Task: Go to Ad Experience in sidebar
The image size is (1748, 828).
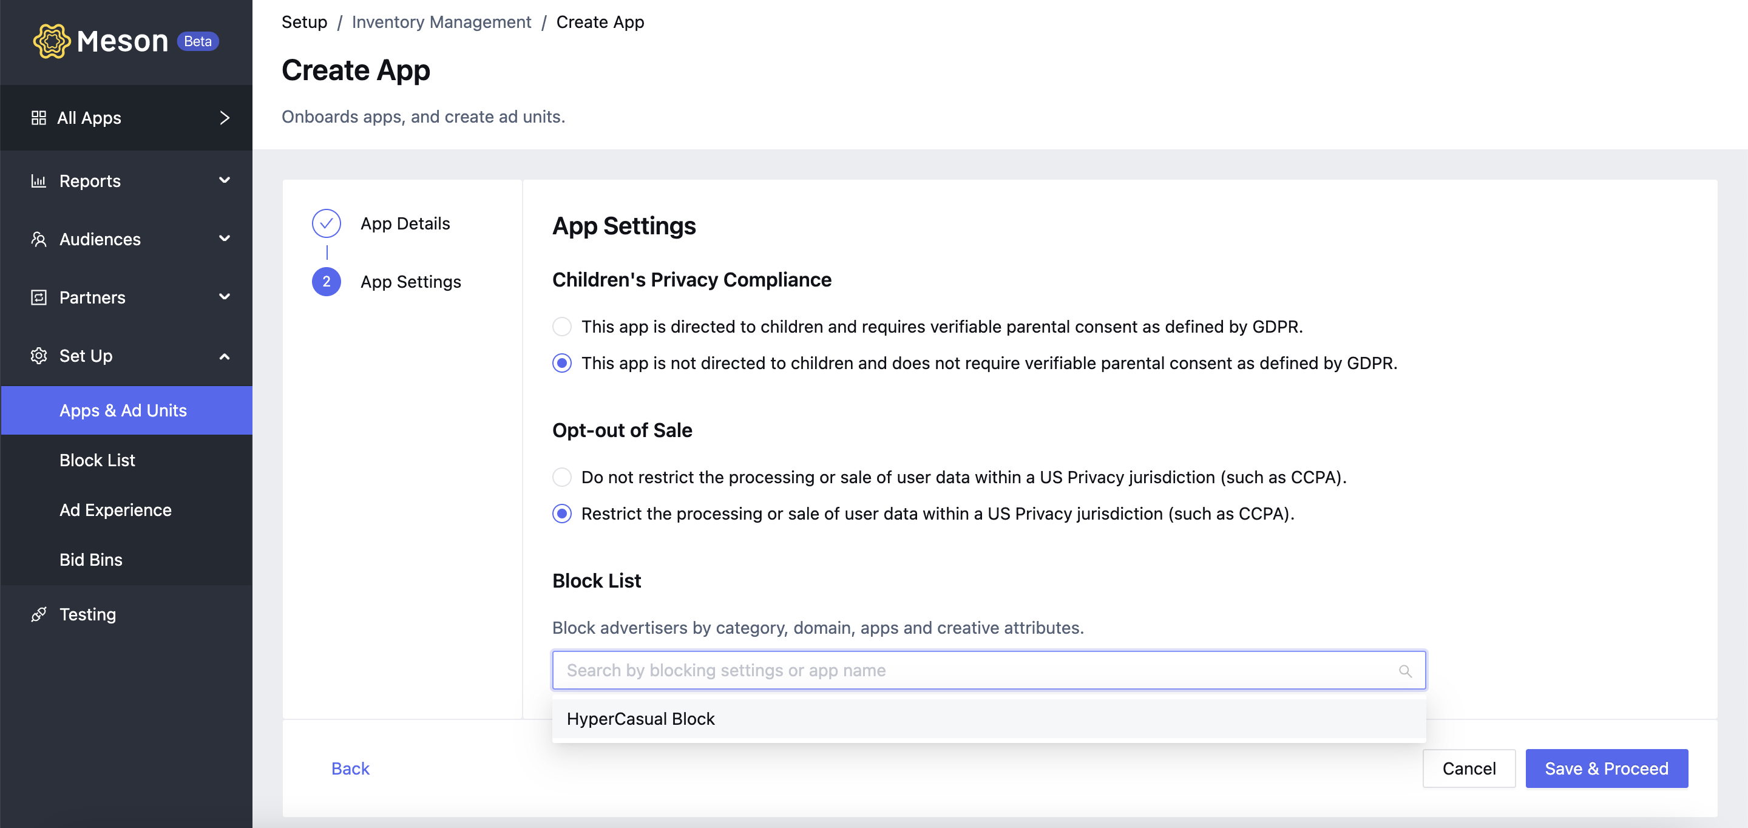Action: pos(126,510)
